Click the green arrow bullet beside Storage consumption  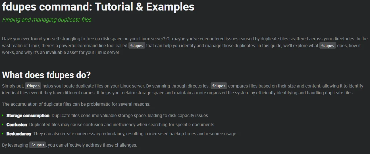[3, 116]
